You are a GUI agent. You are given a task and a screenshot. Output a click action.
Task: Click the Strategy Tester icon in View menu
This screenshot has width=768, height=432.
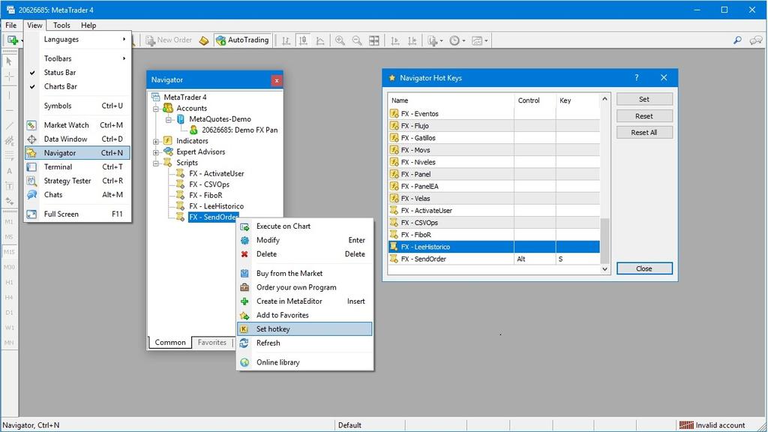(31, 181)
